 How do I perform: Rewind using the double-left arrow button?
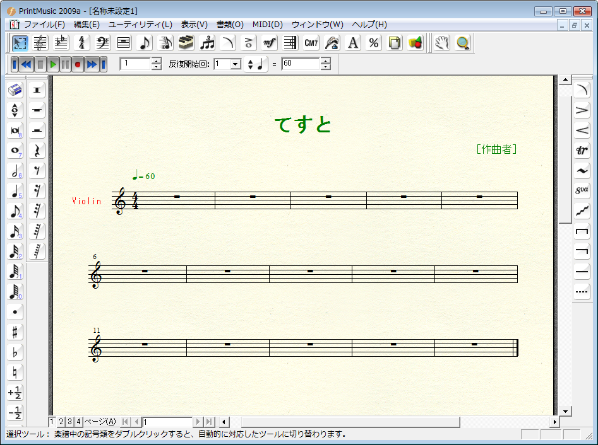(27, 64)
